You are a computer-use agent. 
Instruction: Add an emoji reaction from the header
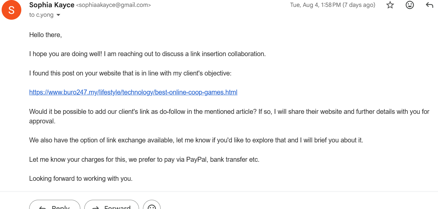point(410,5)
